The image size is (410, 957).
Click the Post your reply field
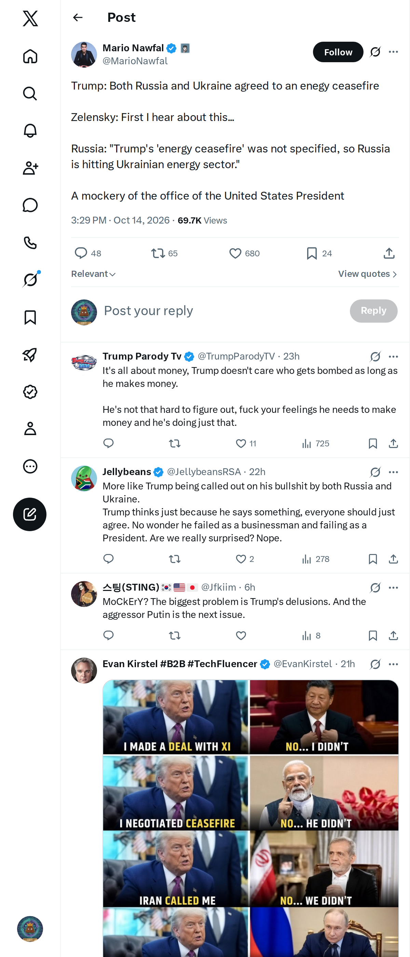(x=223, y=311)
